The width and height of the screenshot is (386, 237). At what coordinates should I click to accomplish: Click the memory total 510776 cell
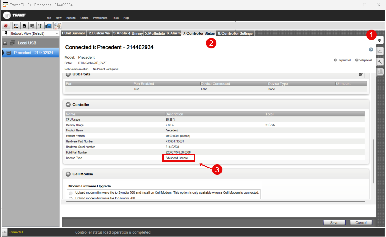pos(270,125)
